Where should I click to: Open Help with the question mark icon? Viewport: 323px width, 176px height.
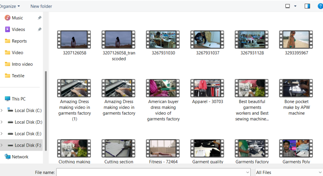(320, 6)
